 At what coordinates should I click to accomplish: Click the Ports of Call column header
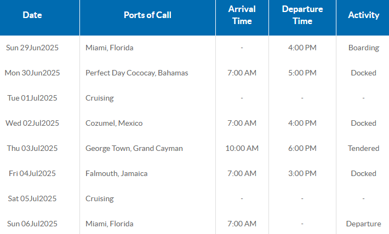pyautogui.click(x=147, y=15)
